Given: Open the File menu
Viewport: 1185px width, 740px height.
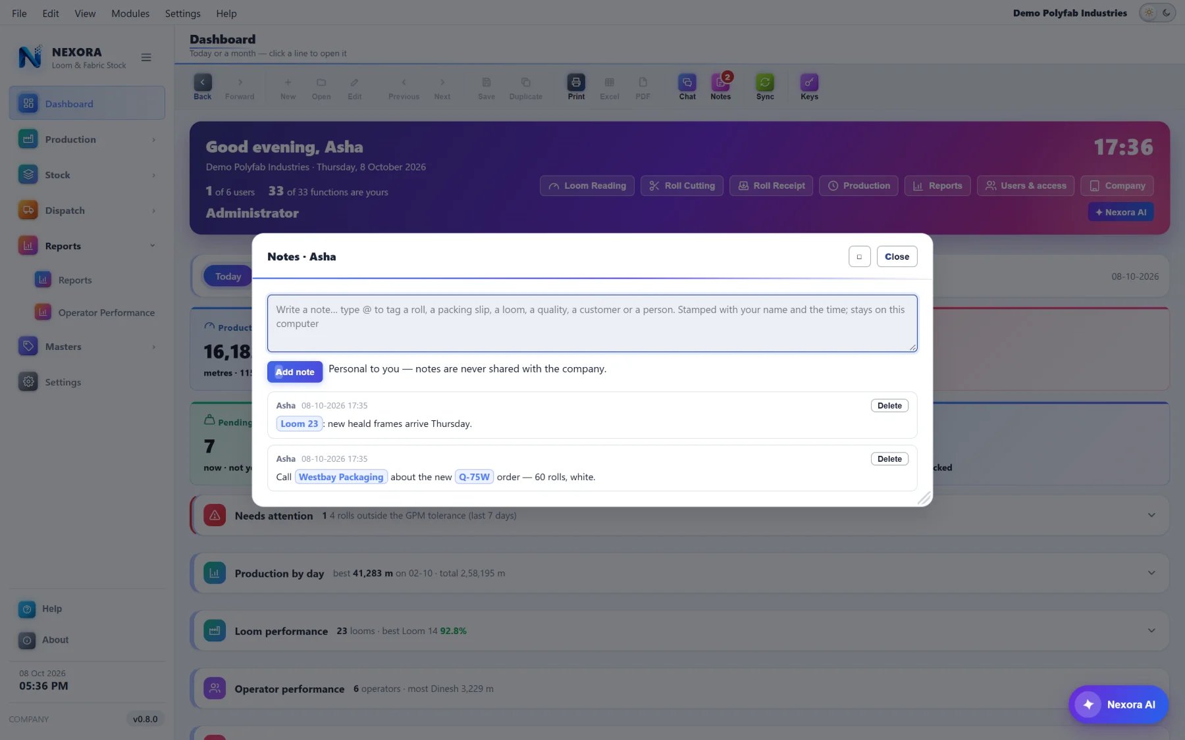Looking at the screenshot, I should click(19, 13).
